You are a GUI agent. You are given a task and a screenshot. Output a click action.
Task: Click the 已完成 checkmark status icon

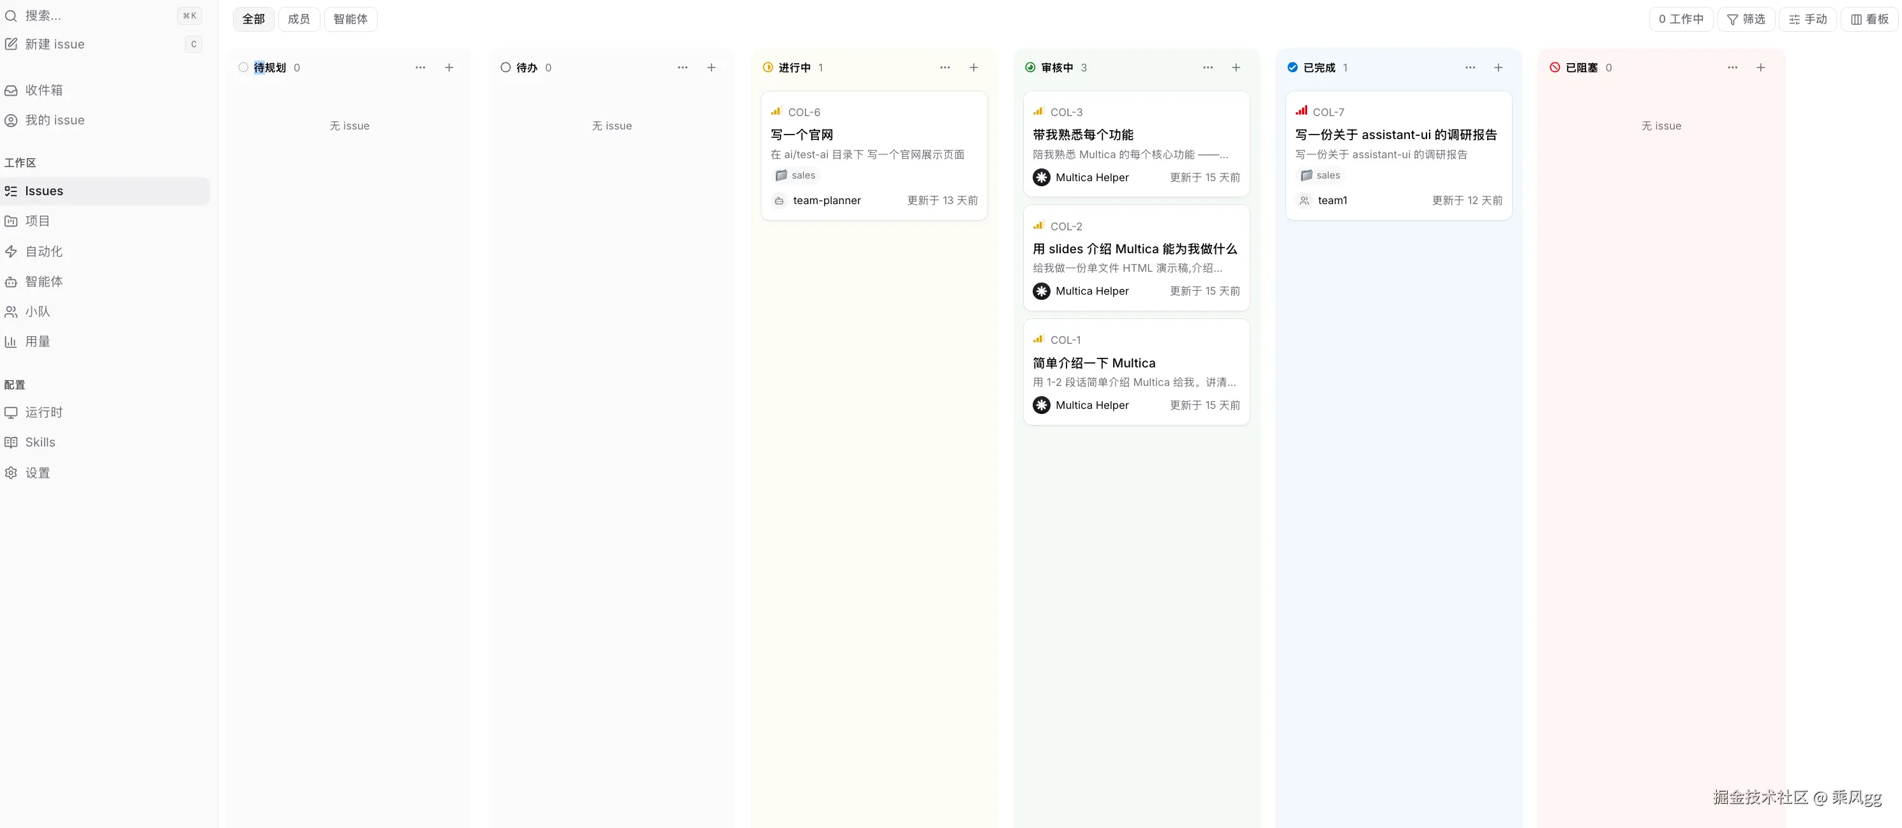[x=1293, y=68]
